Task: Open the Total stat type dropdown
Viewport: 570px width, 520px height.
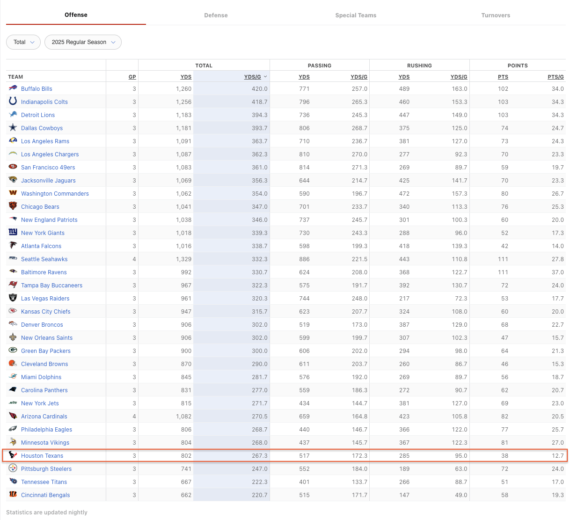Action: [x=23, y=42]
